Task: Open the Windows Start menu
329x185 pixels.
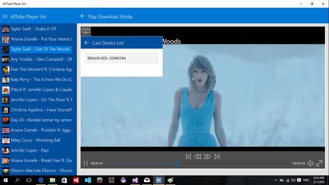Action: (6, 180)
